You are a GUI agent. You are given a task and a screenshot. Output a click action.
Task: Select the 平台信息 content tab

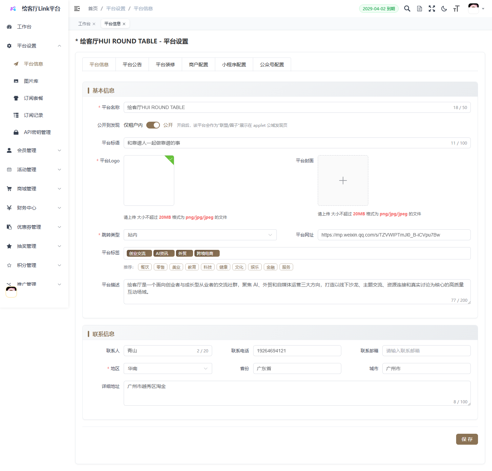99,64
